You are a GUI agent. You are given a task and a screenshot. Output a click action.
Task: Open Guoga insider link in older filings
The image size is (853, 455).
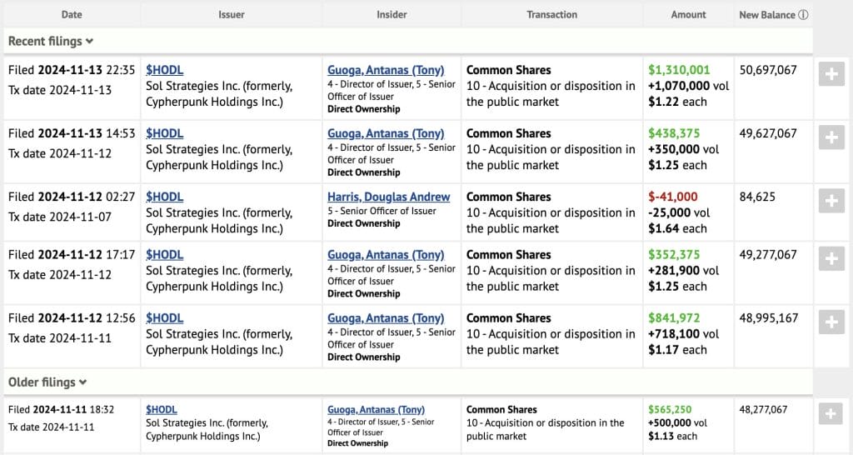point(376,409)
